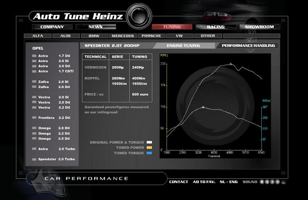Click the round speaker logo beside the title
This screenshot has width=308, height=200.
pyautogui.click(x=137, y=16)
